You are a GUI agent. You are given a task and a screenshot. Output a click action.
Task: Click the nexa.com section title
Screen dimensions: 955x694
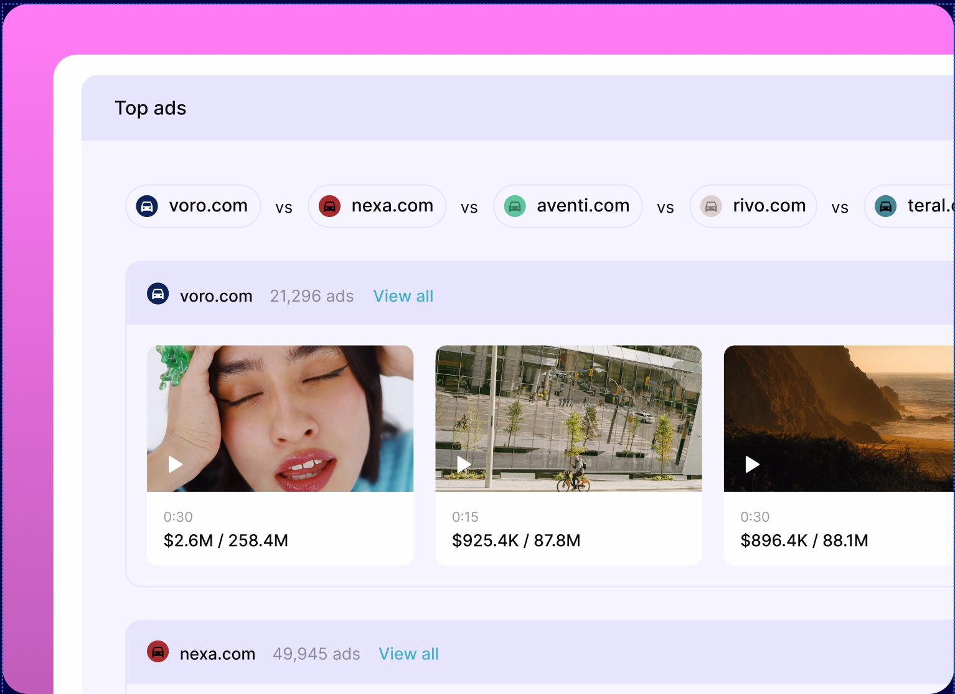point(217,654)
